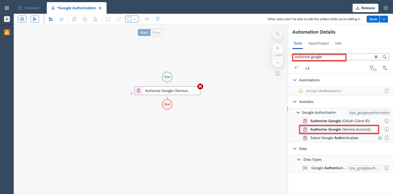The width and height of the screenshot is (393, 194).
Task: Click the Release button
Action: (365, 8)
